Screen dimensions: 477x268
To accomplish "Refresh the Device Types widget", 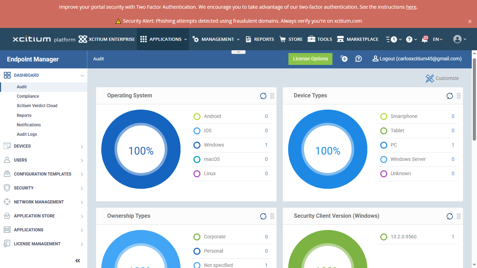I will (x=450, y=96).
